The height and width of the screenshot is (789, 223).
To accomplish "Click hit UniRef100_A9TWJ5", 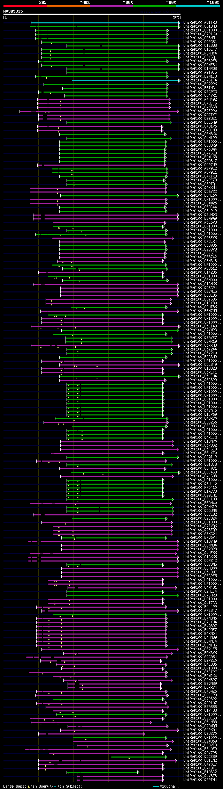I will tap(200, 73).
